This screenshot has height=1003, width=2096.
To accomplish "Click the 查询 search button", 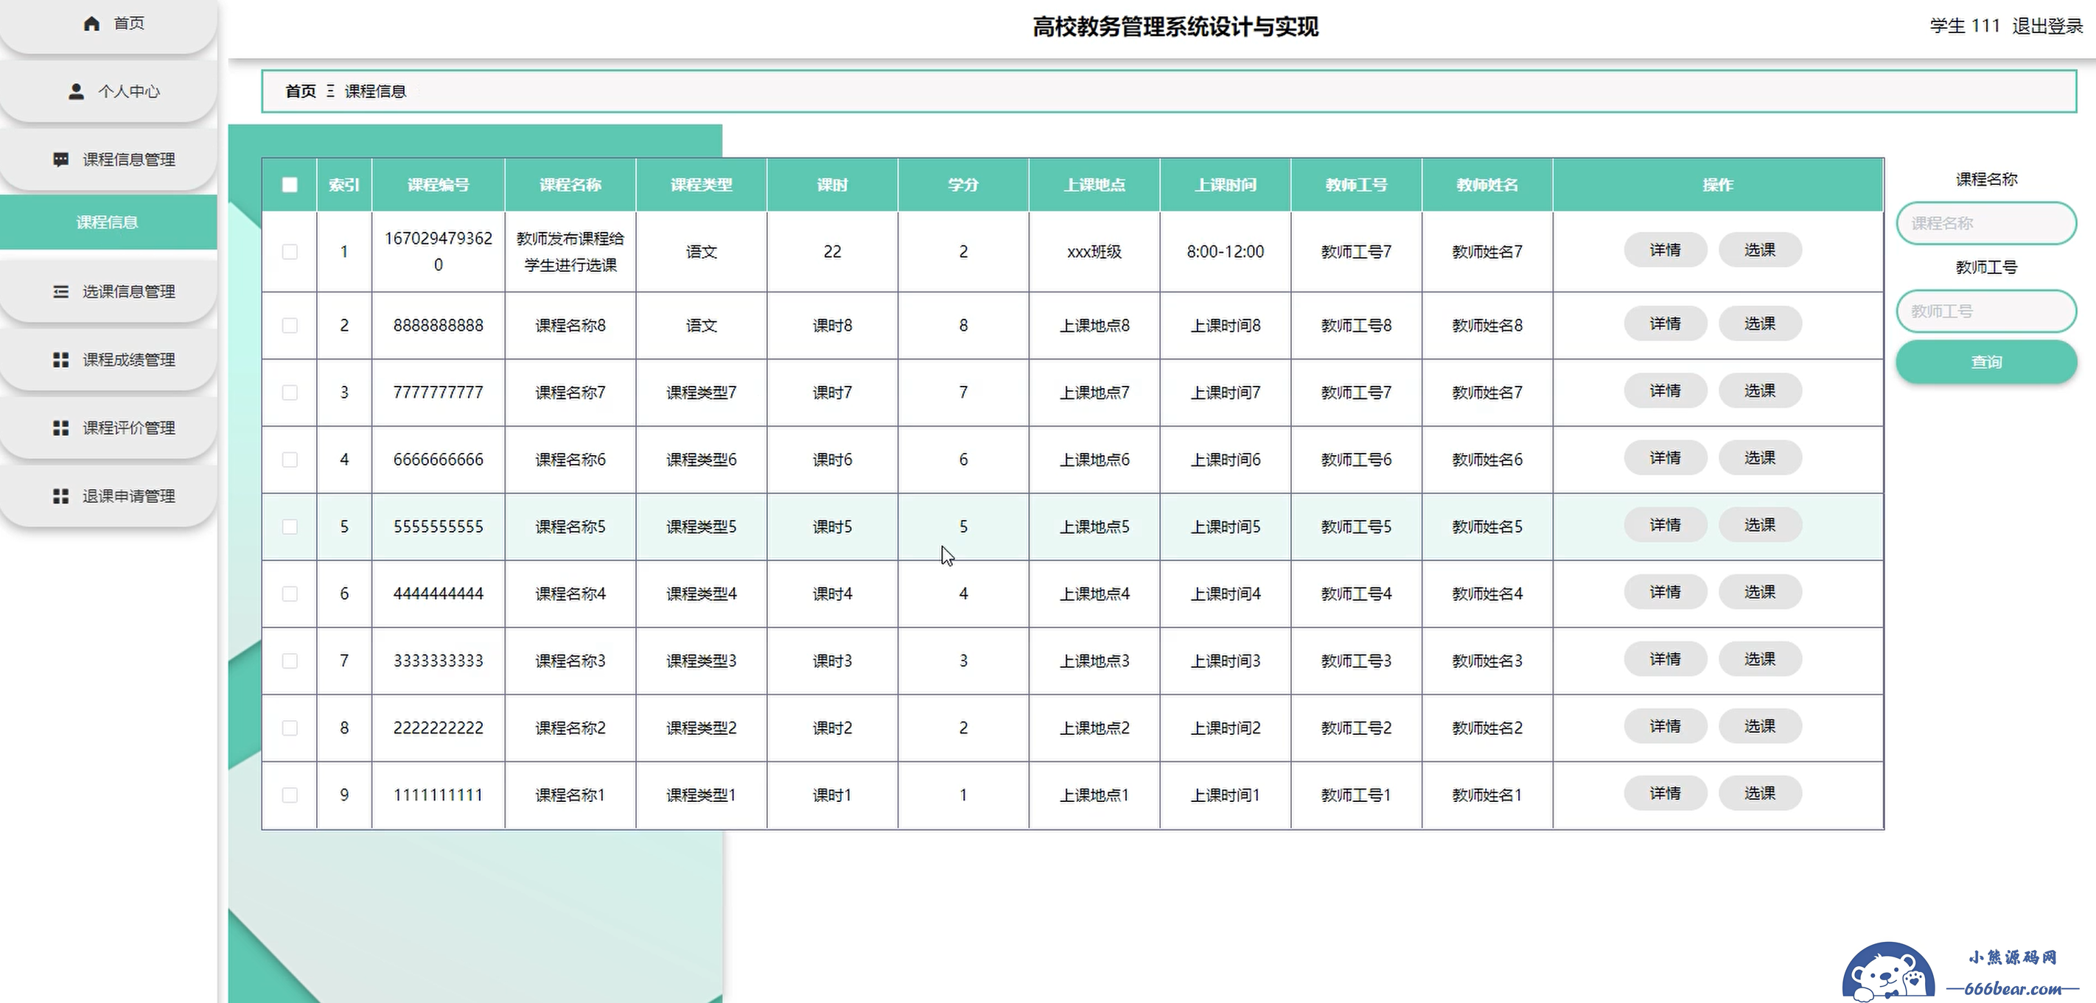I will 1986,362.
